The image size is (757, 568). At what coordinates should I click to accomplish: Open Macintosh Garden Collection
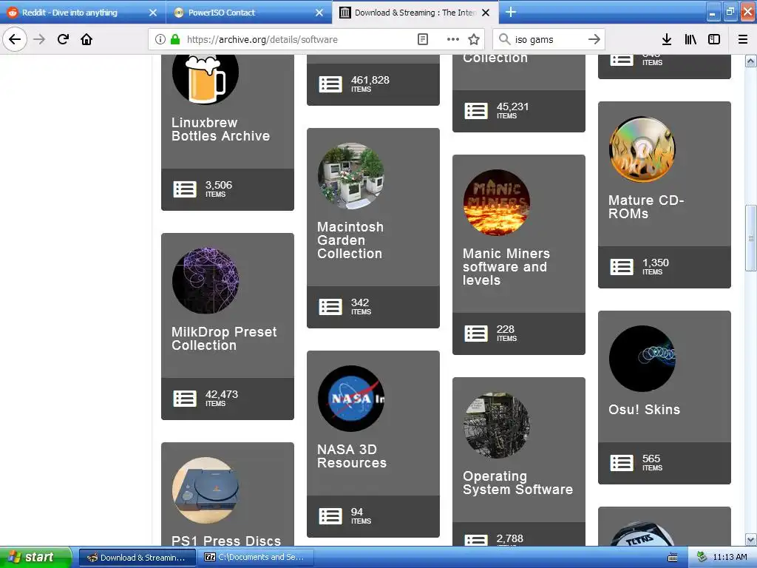[350, 240]
